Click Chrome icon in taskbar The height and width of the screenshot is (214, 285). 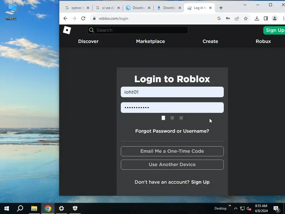click(48, 208)
